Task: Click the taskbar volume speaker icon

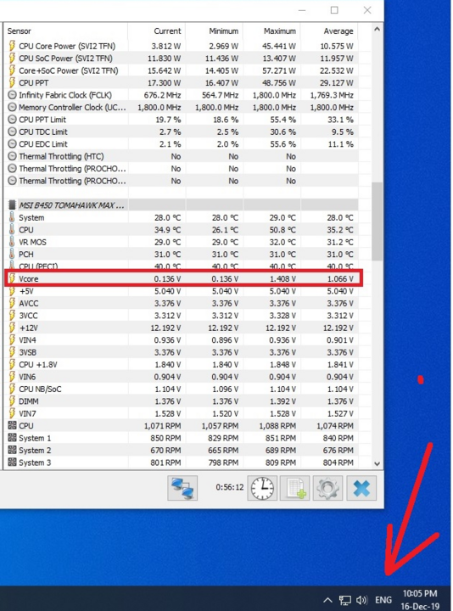Action: pos(362,600)
